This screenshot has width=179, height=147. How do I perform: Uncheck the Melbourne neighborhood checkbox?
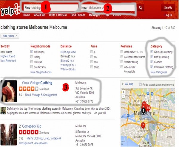(32, 52)
